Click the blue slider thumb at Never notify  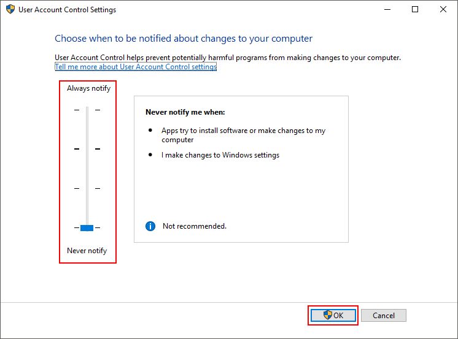pos(87,228)
